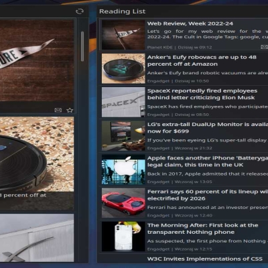Viewport: 268px width, 268px height.
Task: Click the refresh feeds icon in left panel header
Action: point(80,11)
